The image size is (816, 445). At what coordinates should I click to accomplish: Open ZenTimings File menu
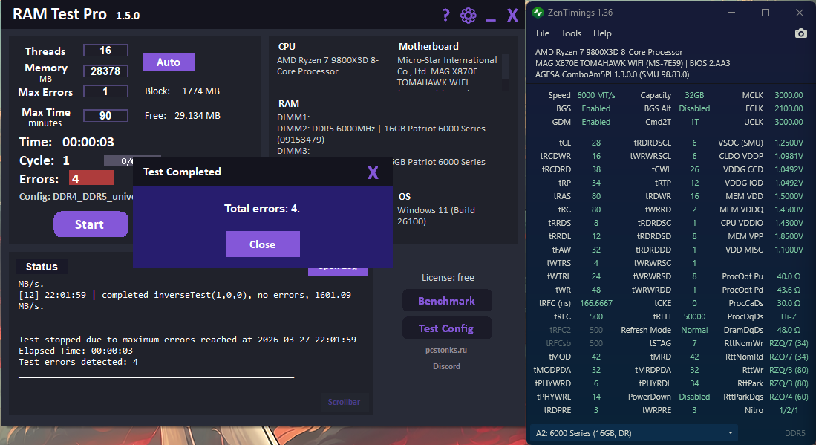[x=543, y=33]
